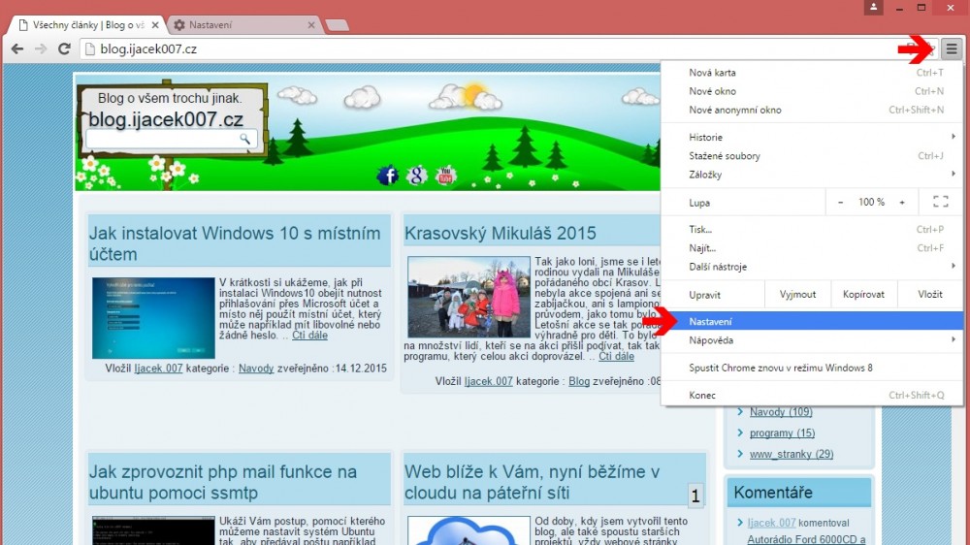Switch to the Nastavení tab
970x545 pixels.
click(238, 24)
